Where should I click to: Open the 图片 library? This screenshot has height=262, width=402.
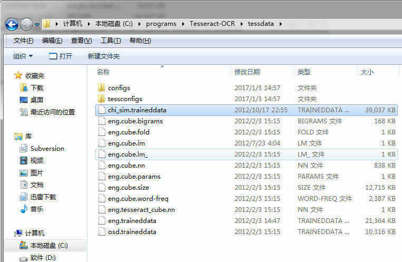tap(37, 173)
